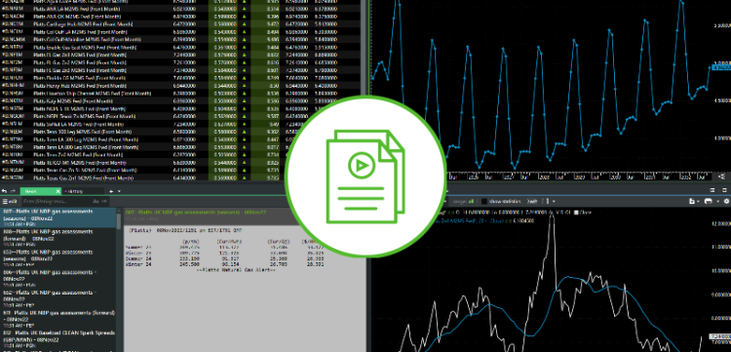The height and width of the screenshot is (352, 731).
Task: Print the chart with the printer icon
Action: pyautogui.click(x=709, y=202)
